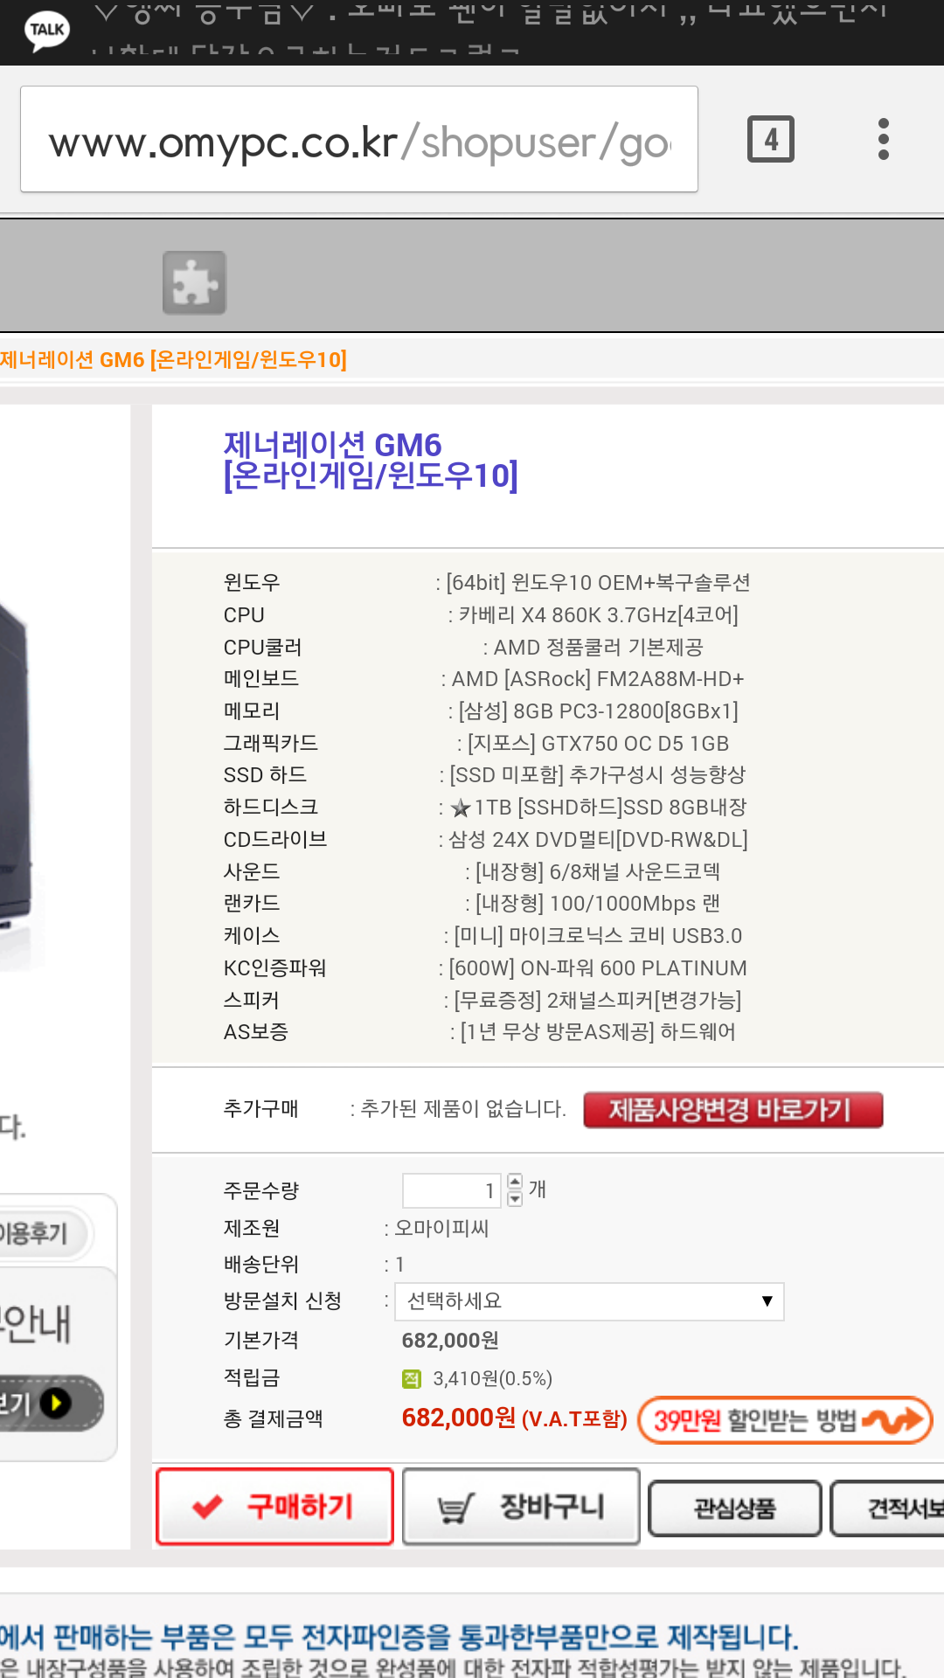Tap the KakaoTalk notification icon
944x1678 pixels.
[47, 30]
